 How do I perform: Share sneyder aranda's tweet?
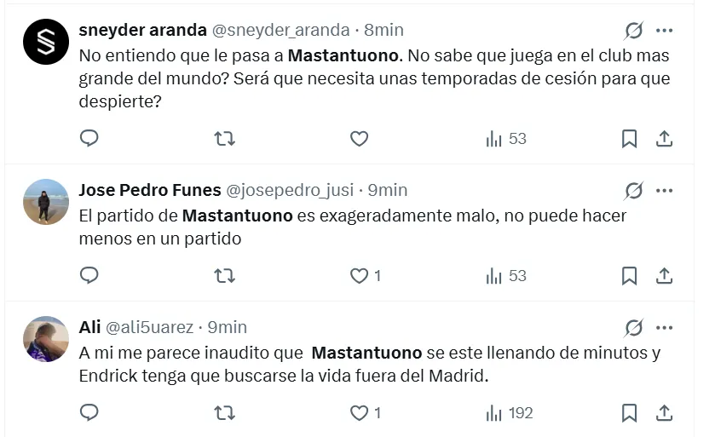pos(665,138)
